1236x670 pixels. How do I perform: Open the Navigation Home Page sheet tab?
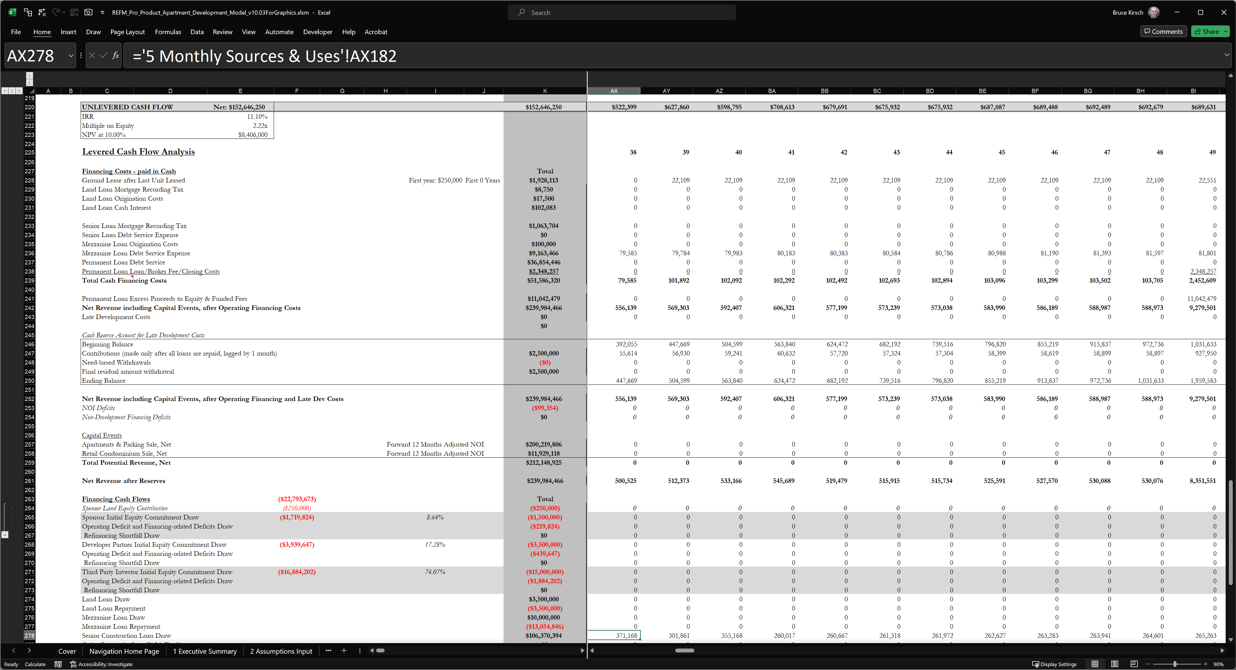coord(124,651)
